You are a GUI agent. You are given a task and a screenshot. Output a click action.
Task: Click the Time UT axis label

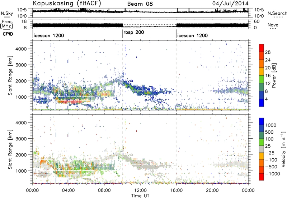(140, 196)
